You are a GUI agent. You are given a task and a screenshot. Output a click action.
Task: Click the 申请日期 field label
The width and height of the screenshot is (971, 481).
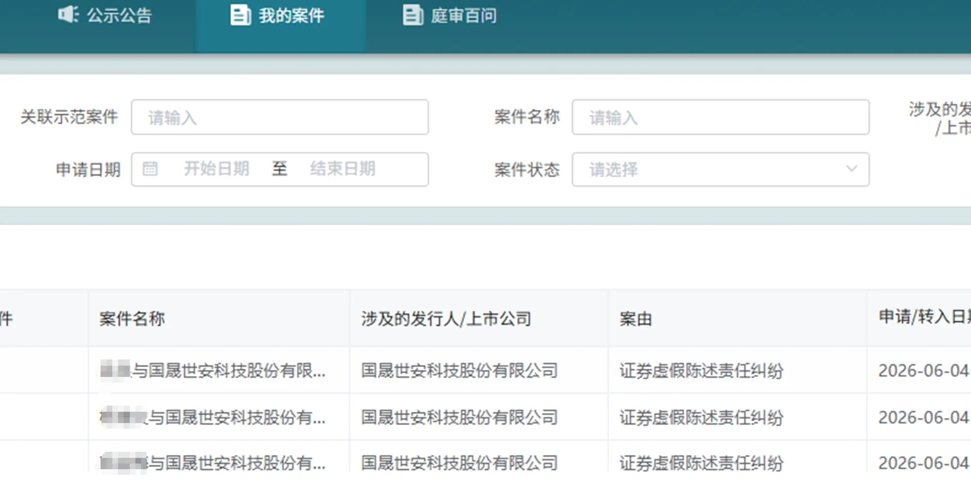pyautogui.click(x=88, y=169)
